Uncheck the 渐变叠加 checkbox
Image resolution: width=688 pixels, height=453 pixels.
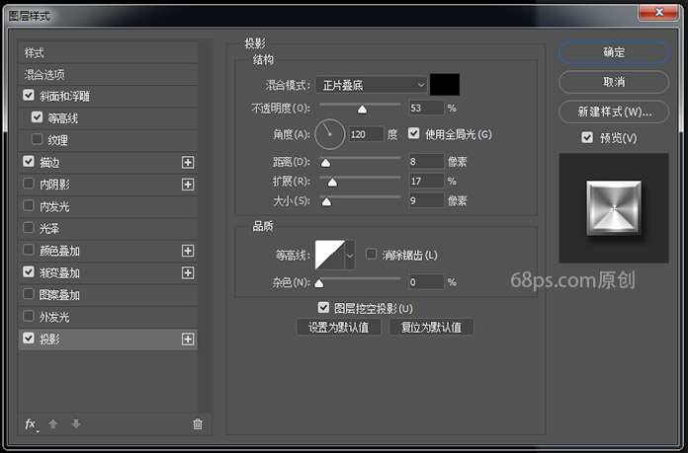click(29, 271)
